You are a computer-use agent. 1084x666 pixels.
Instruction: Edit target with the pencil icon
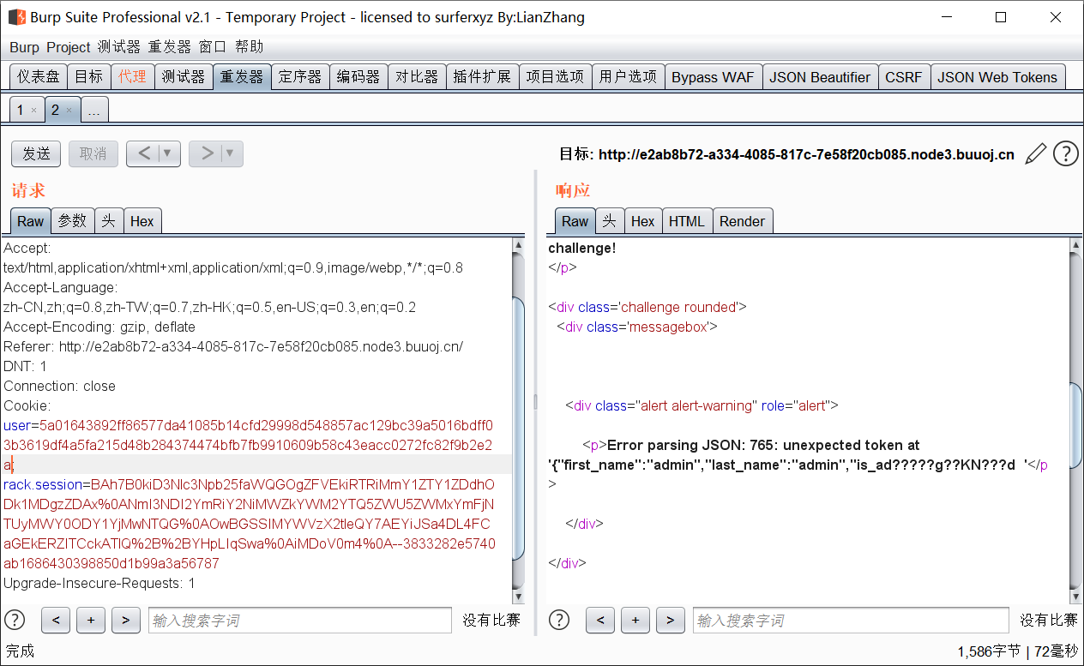(1036, 153)
